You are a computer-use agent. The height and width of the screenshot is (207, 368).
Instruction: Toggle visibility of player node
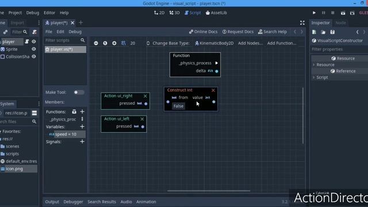pyautogui.click(x=34, y=41)
